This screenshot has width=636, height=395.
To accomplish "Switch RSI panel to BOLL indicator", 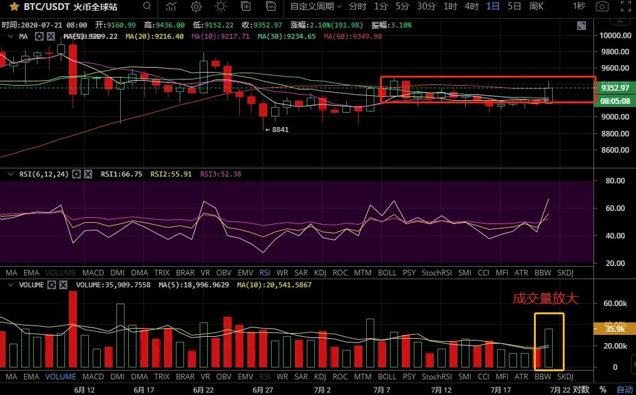I will coord(387,272).
